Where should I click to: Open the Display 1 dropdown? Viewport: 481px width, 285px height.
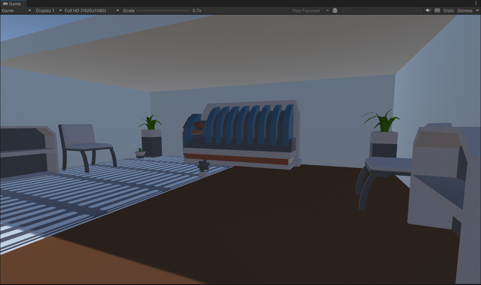click(x=49, y=11)
